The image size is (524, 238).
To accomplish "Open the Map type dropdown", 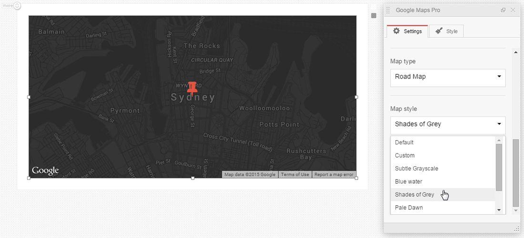I will coord(448,78).
